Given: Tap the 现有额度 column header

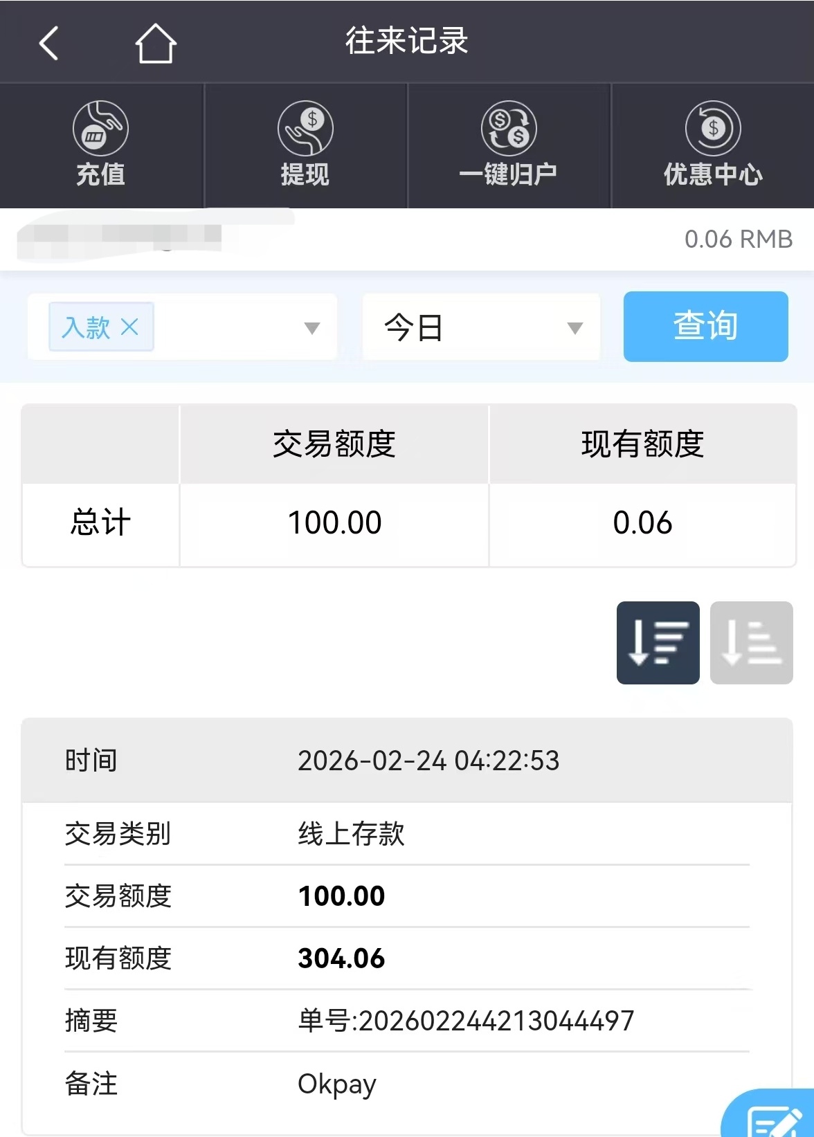Looking at the screenshot, I should (x=642, y=444).
